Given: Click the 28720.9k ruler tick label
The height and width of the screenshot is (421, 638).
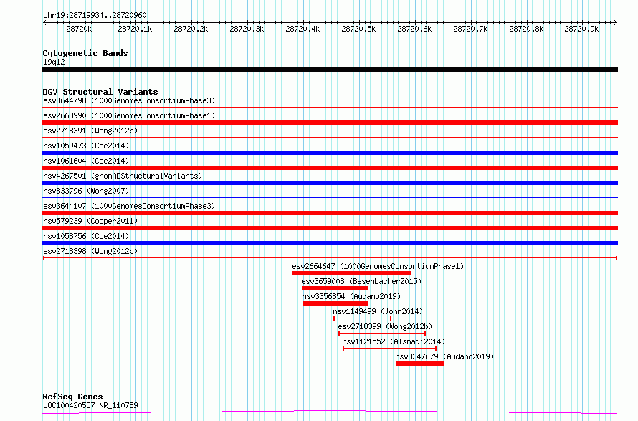Looking at the screenshot, I should [x=581, y=29].
